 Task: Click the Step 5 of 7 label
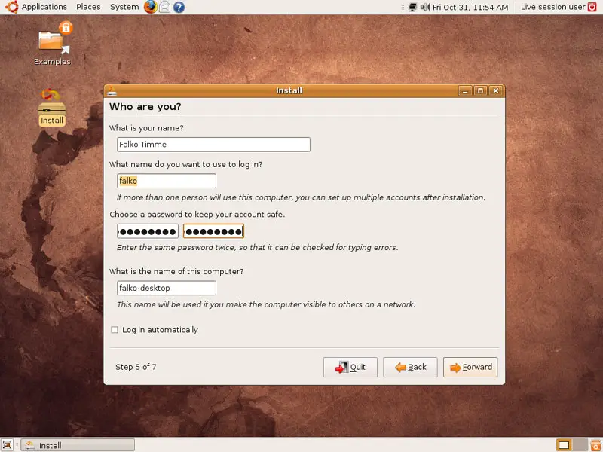(136, 367)
